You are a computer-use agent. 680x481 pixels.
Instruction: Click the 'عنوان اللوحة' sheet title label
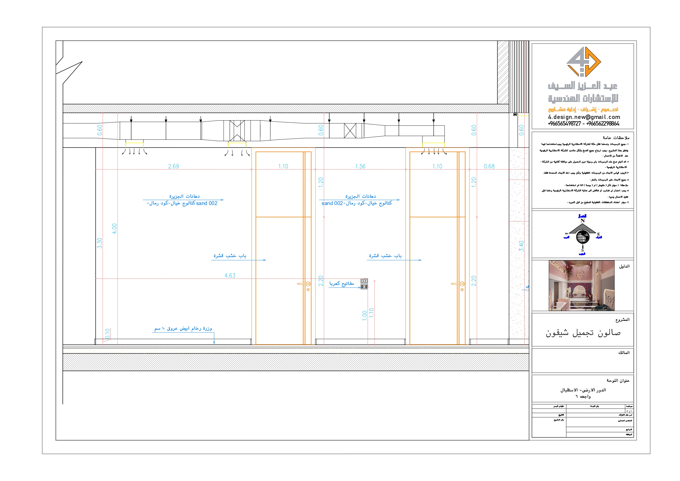(618, 380)
